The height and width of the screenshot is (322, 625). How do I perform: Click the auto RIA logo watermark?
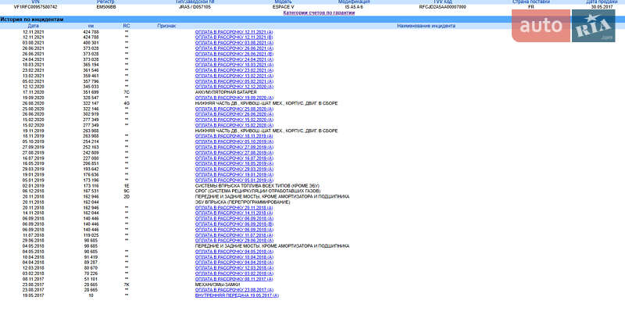(567, 28)
